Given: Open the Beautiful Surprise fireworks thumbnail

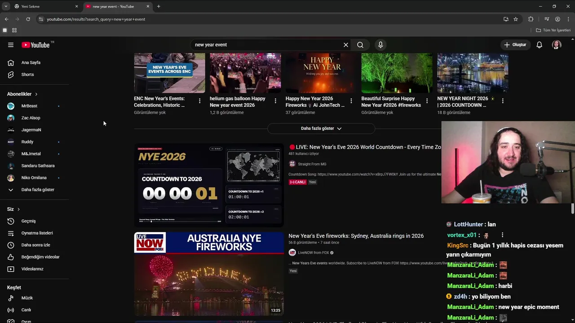Looking at the screenshot, I should 397,73.
